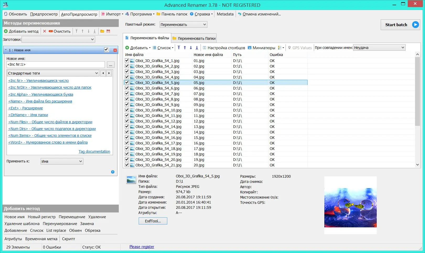
Task: Click the ... button next to new name
Action: pyautogui.click(x=111, y=65)
